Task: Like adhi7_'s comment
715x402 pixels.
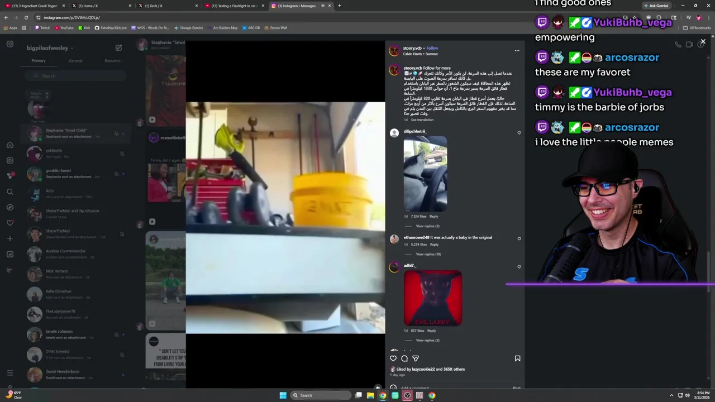Action: click(519, 267)
